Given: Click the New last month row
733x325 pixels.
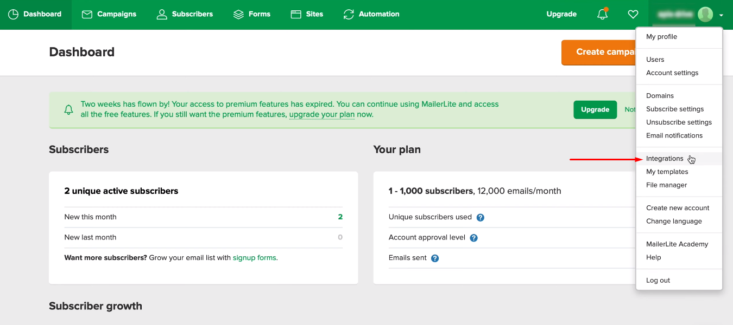Looking at the screenshot, I should [204, 238].
